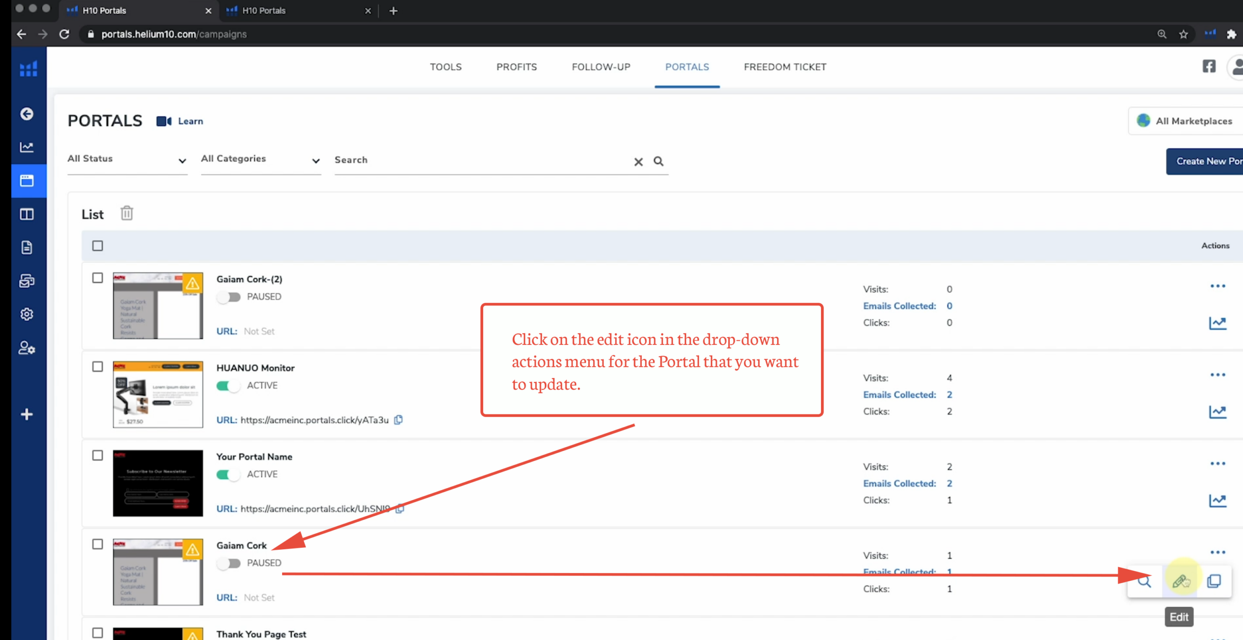Open the Settings gear in the left sidebar
Image resolution: width=1243 pixels, height=640 pixels.
pyautogui.click(x=27, y=314)
